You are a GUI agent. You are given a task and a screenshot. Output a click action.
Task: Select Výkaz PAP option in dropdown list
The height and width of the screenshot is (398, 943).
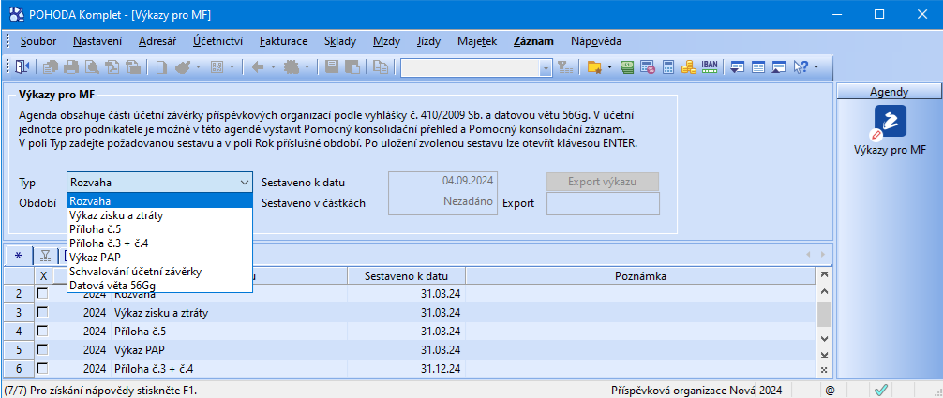tap(159, 258)
